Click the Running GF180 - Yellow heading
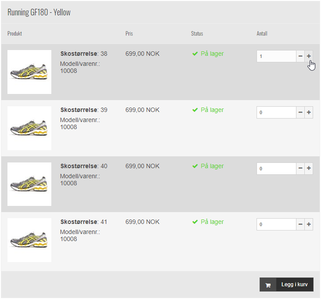Screen dimensions: 321x299 (x=39, y=12)
